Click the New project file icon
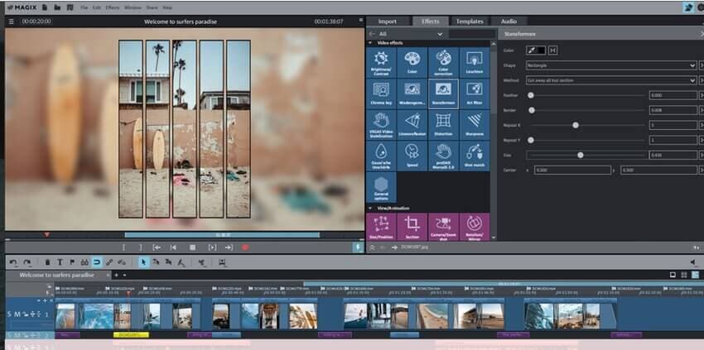 45,7
